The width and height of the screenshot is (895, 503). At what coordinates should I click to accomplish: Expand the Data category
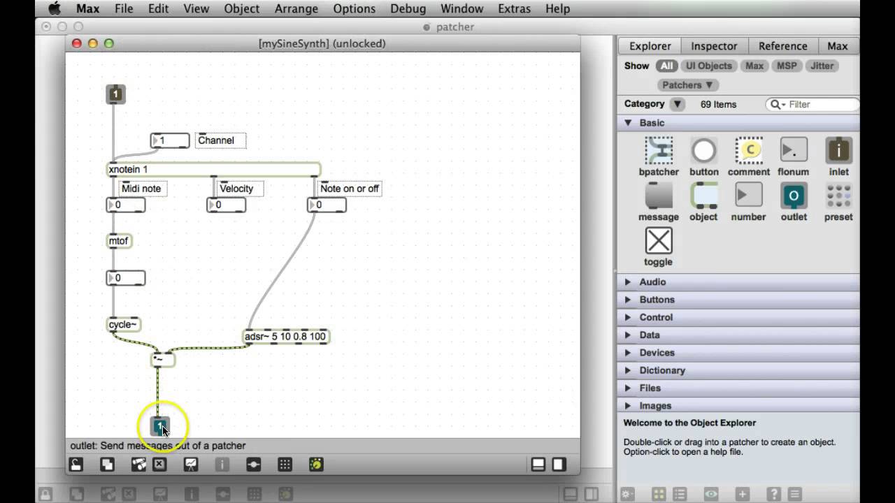click(627, 335)
